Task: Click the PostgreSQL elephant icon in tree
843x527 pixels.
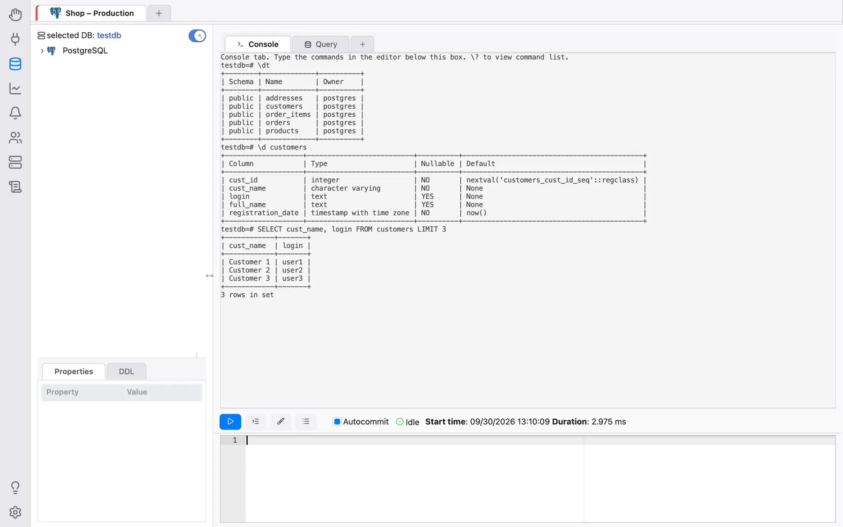Action: click(52, 51)
